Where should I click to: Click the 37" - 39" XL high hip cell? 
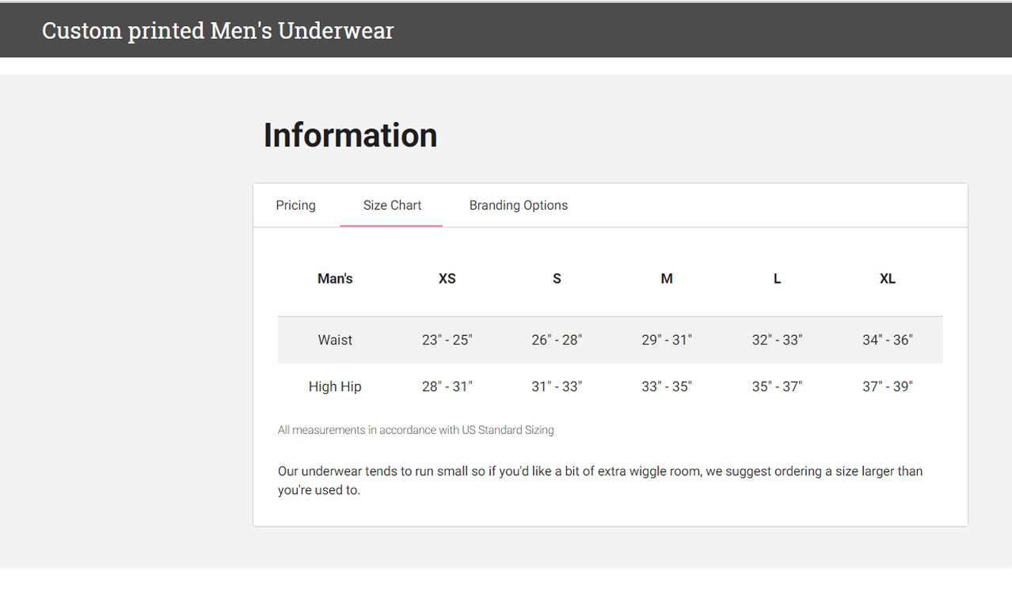pyautogui.click(x=886, y=386)
